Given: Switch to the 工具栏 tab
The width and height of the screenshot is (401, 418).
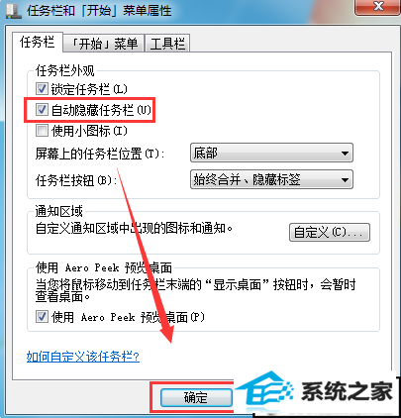Looking at the screenshot, I should tap(167, 44).
